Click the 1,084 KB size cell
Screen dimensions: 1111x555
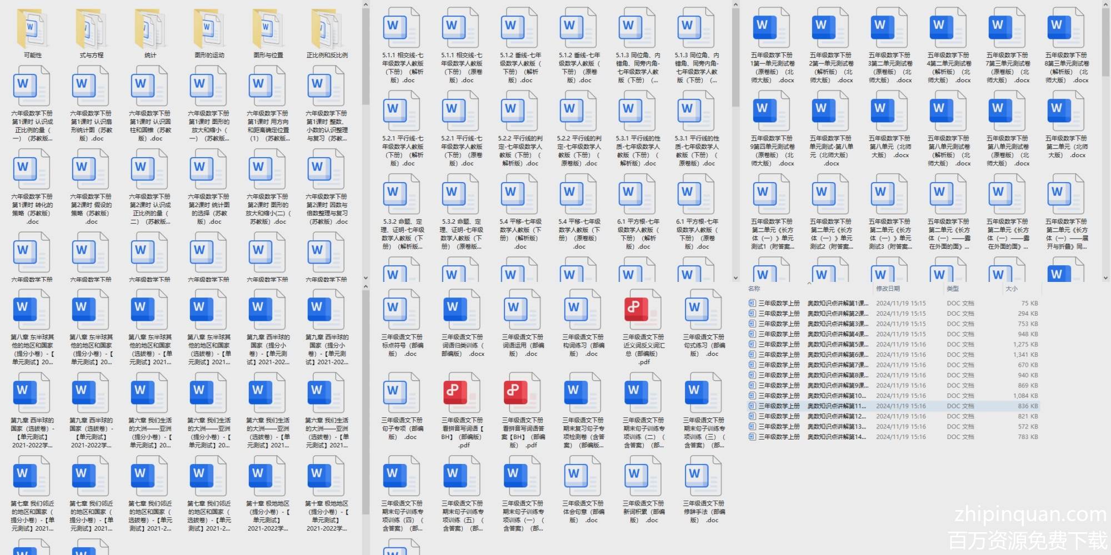tap(1025, 396)
